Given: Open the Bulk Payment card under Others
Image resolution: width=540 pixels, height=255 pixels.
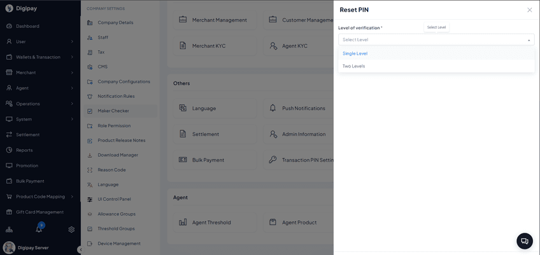Looking at the screenshot, I should 215,160.
